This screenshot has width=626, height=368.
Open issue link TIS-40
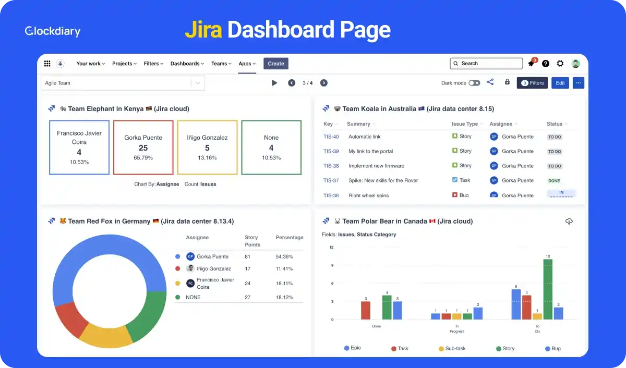coord(331,137)
